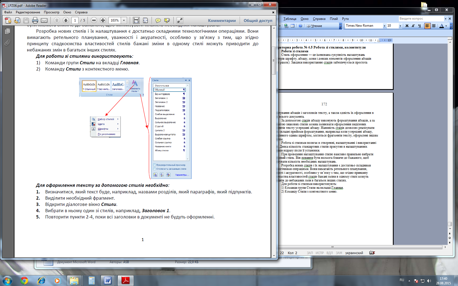Screen dimensions: 458x286
Task: Click the Word help question mark icon
Action: click(300, 26)
